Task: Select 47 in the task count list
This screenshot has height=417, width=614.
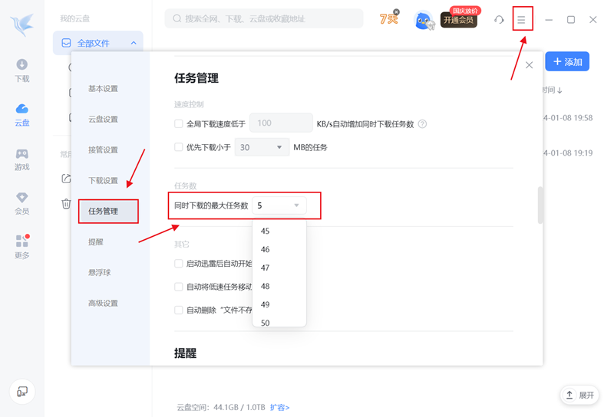Action: tap(279, 268)
